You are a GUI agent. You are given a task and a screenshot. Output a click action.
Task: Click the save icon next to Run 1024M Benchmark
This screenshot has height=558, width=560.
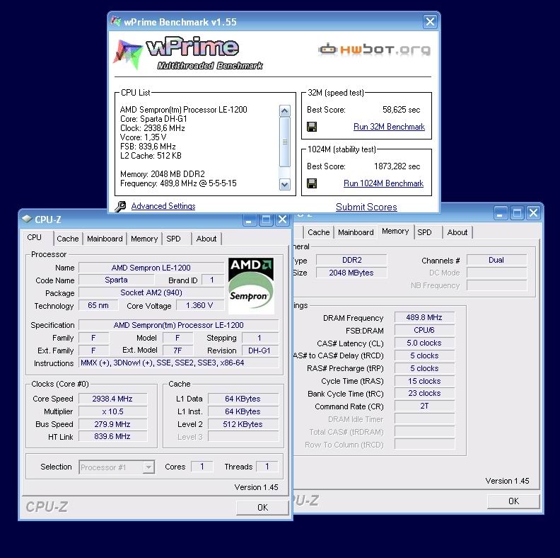tap(312, 183)
